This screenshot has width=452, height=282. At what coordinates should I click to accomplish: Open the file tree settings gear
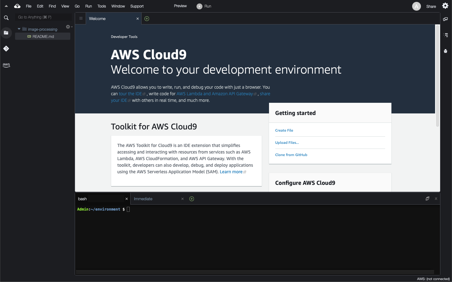click(x=68, y=27)
